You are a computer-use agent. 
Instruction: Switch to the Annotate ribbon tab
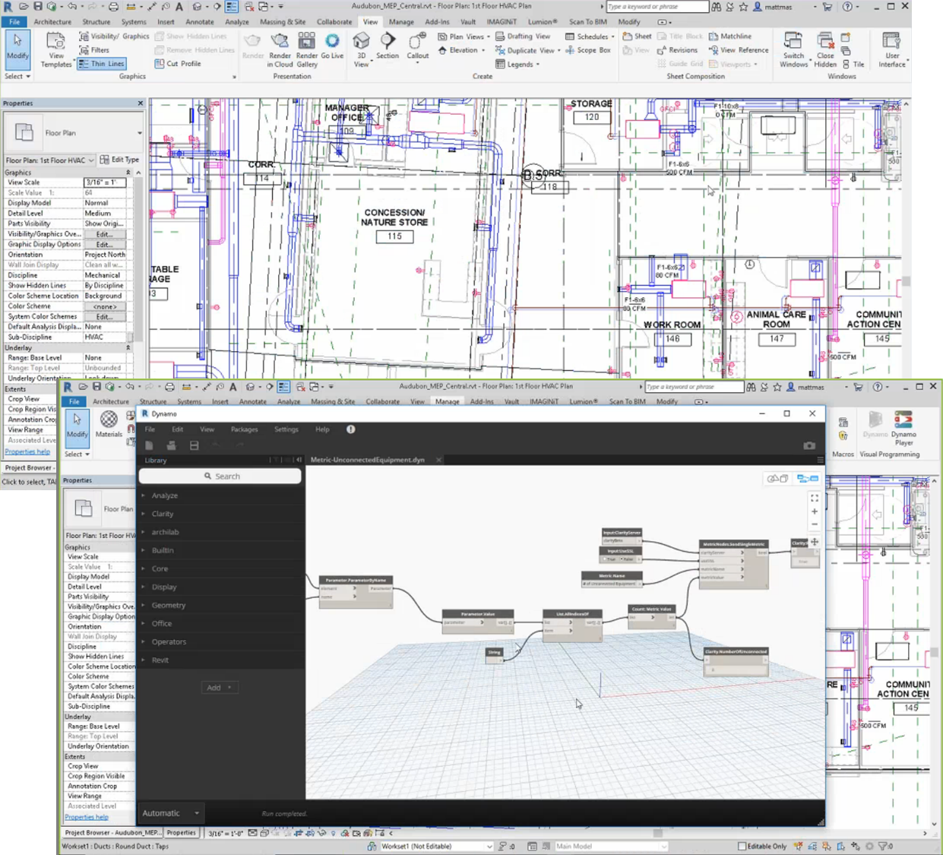199,22
